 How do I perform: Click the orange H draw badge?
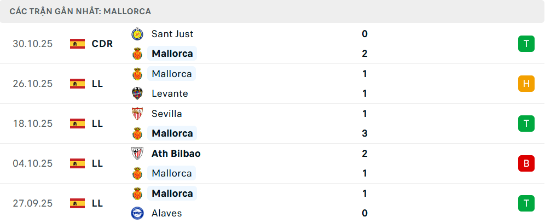(526, 84)
